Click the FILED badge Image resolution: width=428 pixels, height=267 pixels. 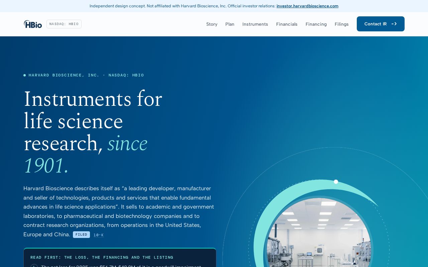tap(81, 235)
